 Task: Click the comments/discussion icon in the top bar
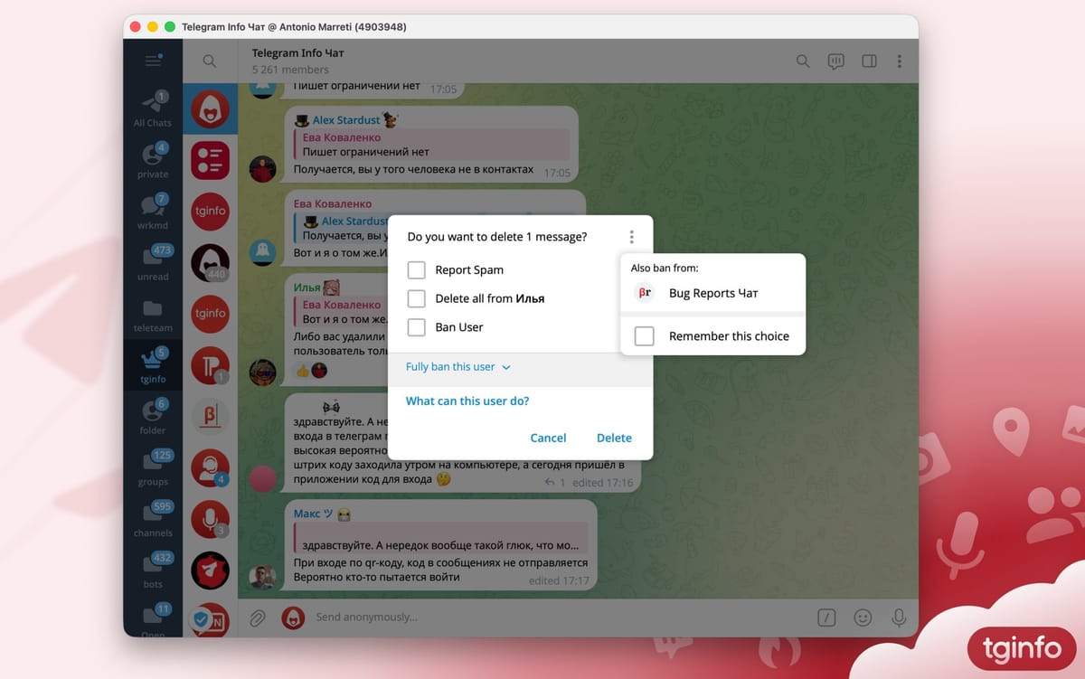(835, 61)
